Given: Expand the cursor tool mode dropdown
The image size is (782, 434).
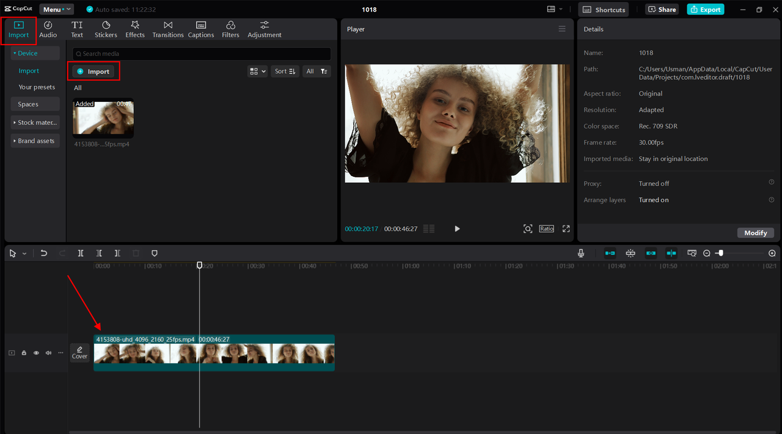Looking at the screenshot, I should (24, 254).
